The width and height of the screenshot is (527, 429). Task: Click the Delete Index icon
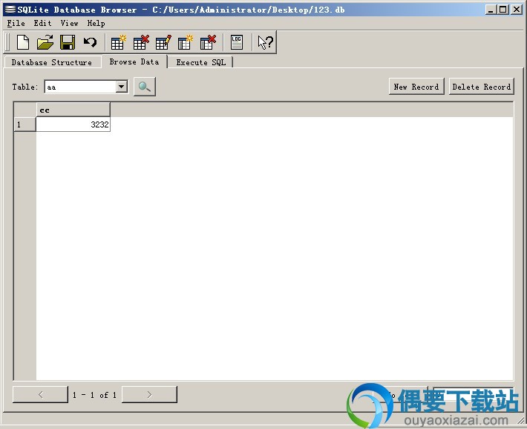208,42
